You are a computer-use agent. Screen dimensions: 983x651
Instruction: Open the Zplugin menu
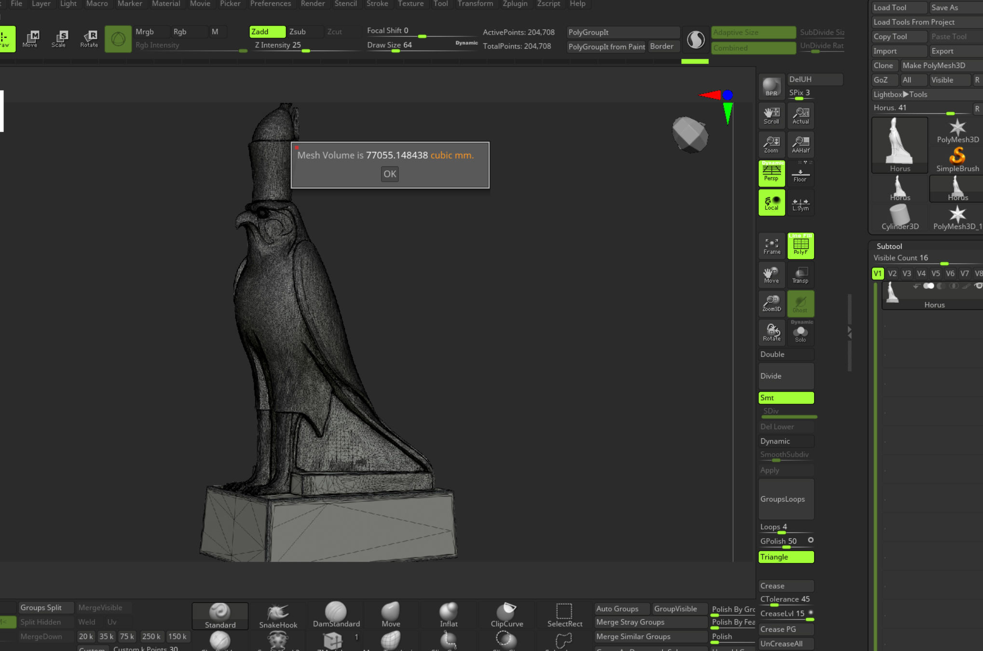coord(515,4)
